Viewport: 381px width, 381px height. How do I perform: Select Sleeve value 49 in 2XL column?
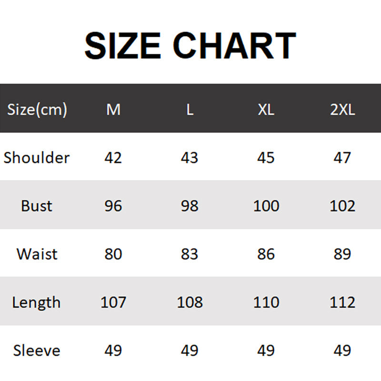(x=342, y=351)
